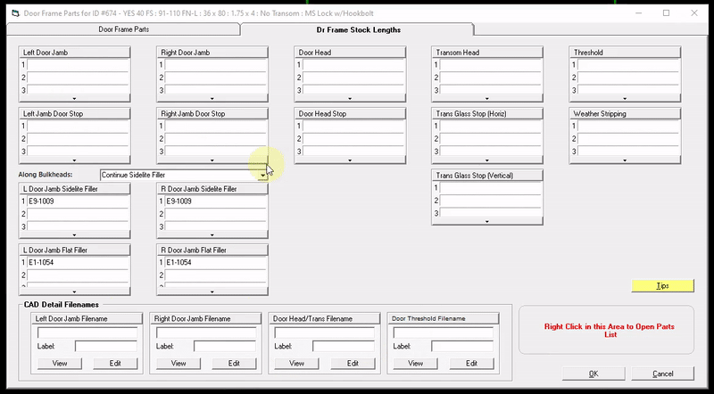Click the Threshold header button
The width and height of the screenshot is (714, 394).
tap(625, 53)
